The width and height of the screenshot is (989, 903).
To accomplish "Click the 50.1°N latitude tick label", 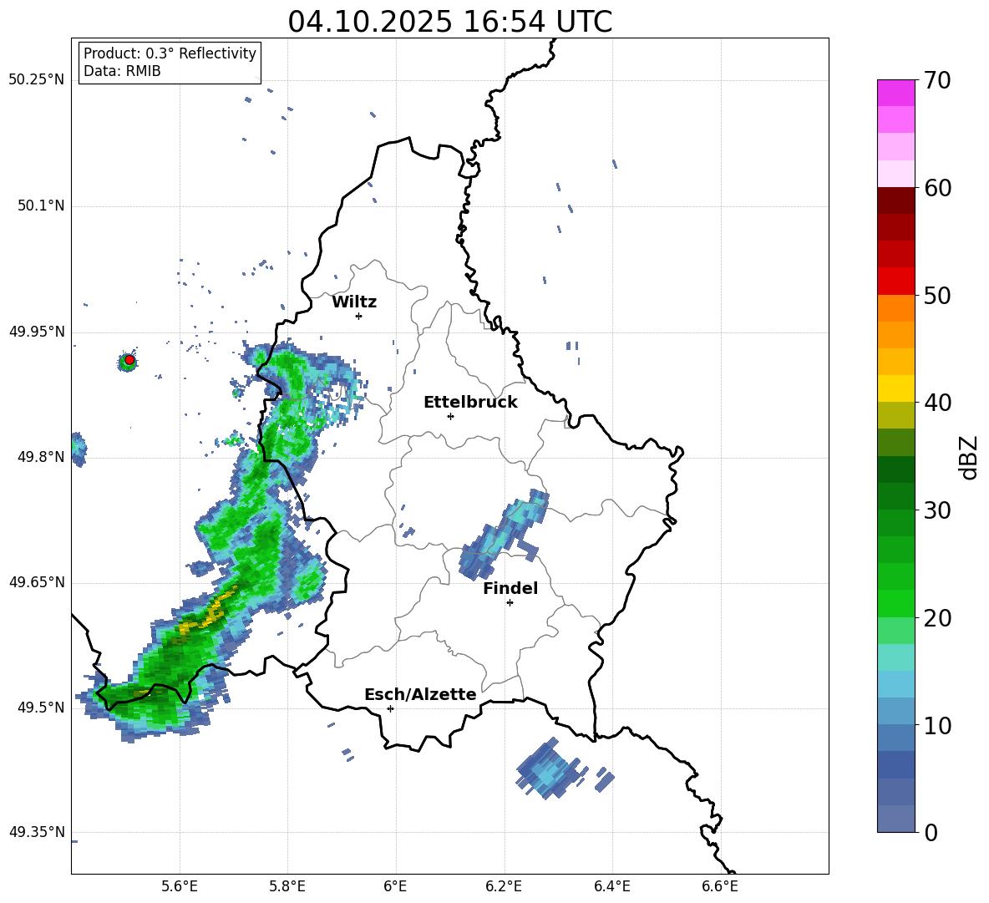I will point(41,206).
